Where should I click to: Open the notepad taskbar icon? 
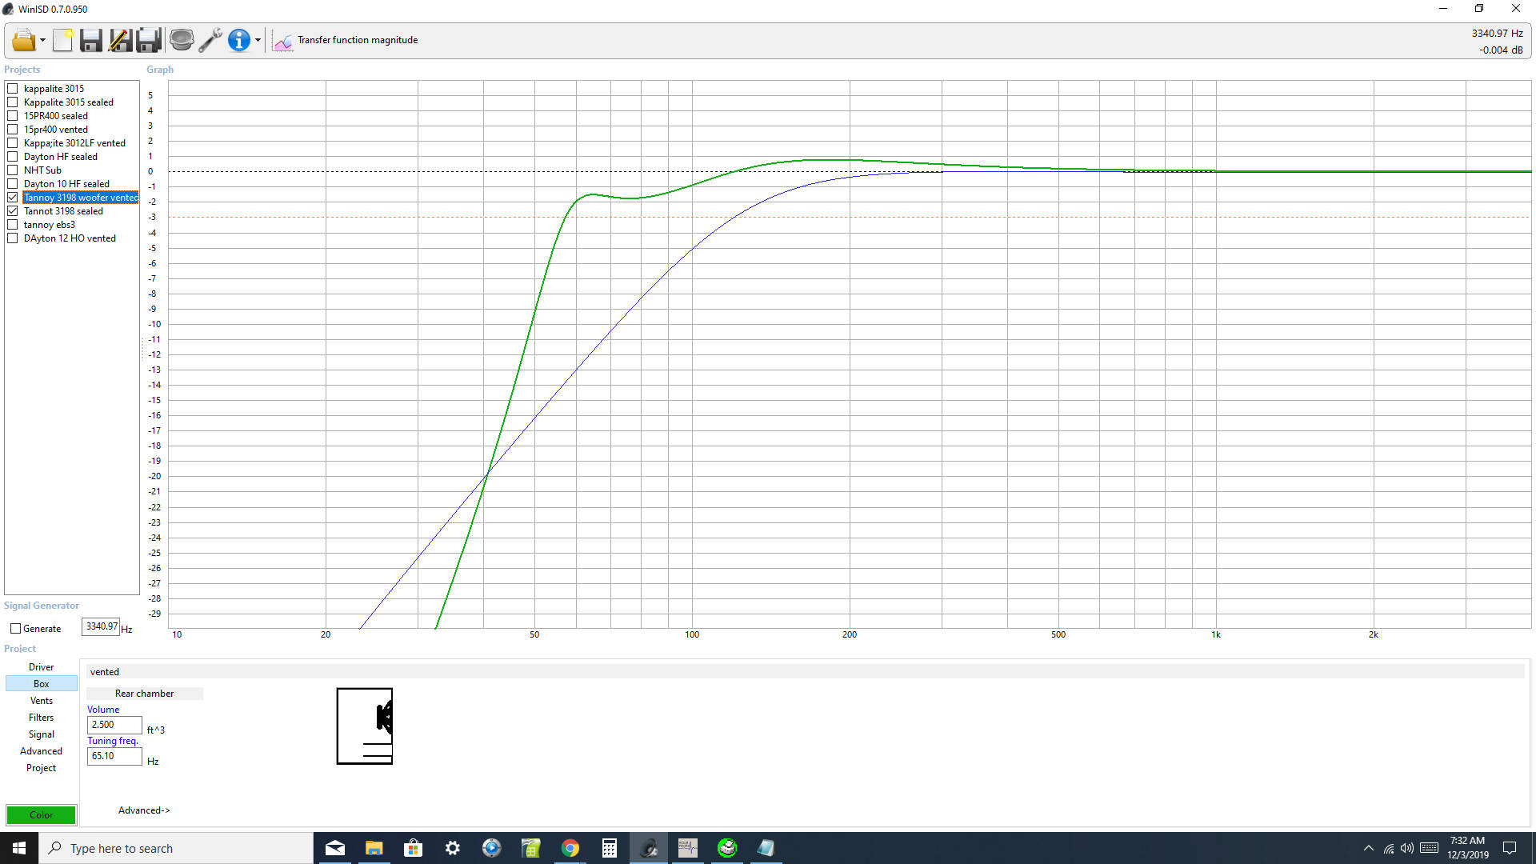pyautogui.click(x=766, y=848)
